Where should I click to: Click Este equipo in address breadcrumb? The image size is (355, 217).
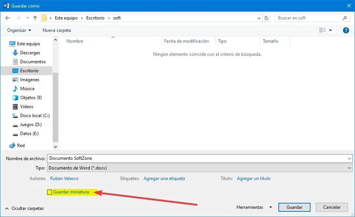coord(66,18)
